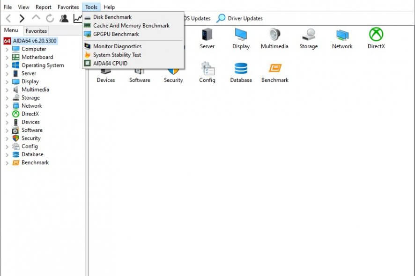The width and height of the screenshot is (415, 276).
Task: Open the Storage drive icon in main pane
Action: [x=308, y=34]
